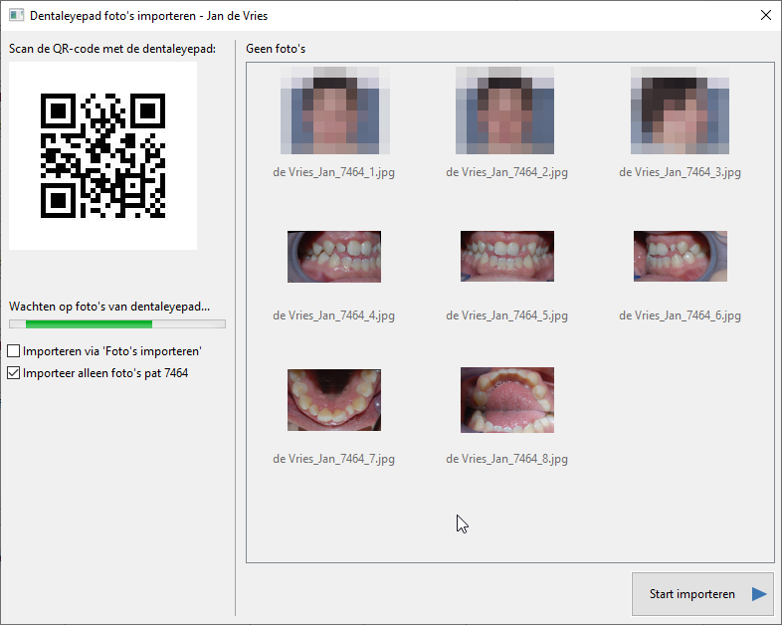Image resolution: width=782 pixels, height=625 pixels.
Task: Click 'Wachten op foto's van dentaleyepad...' status text
Action: tap(109, 307)
